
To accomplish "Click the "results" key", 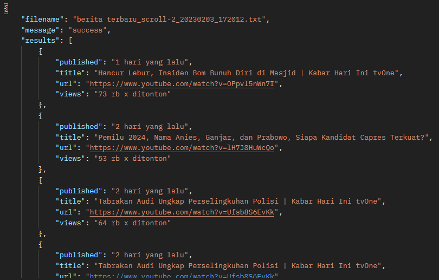I will [x=40, y=41].
